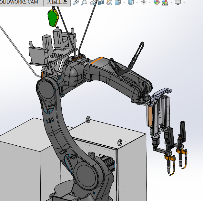
Task: Open Dynamic Annotation Views
Action: [x=109, y=2]
